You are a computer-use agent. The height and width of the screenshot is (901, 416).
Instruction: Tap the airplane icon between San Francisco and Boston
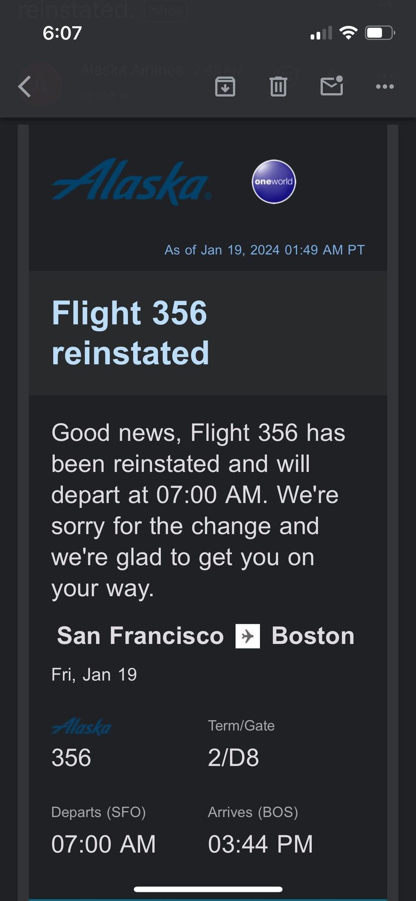(x=248, y=636)
